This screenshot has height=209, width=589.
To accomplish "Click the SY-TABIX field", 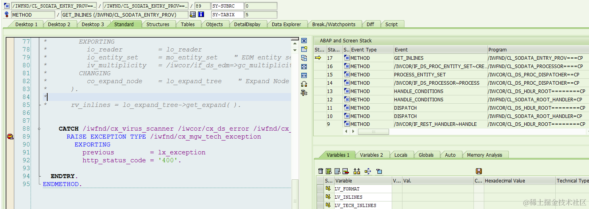I will point(227,15).
